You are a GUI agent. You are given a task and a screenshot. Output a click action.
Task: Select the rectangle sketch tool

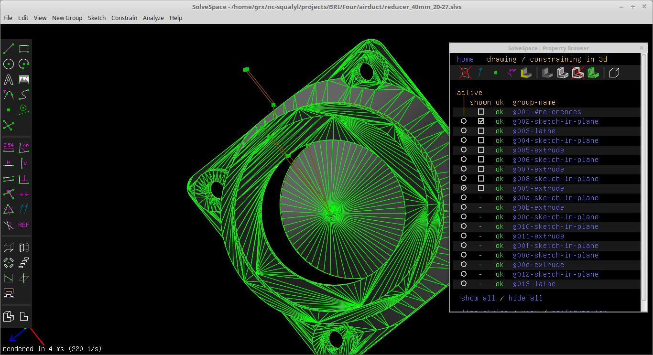point(24,49)
